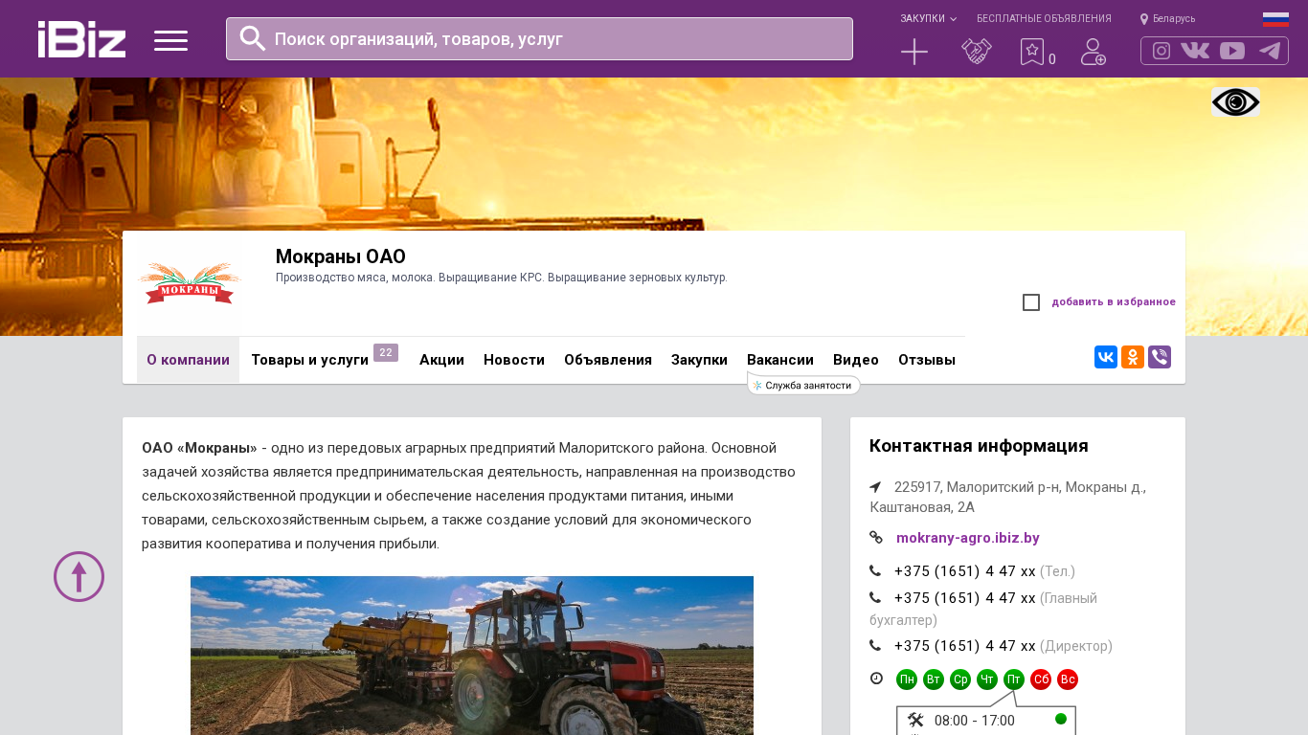Open the Отзывы tab
Viewport: 1308px width, 735px height.
coord(927,360)
